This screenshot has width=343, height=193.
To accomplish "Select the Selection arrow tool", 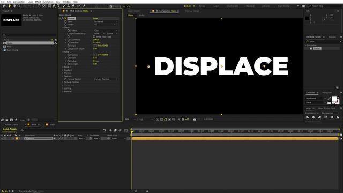I will 10,6.
